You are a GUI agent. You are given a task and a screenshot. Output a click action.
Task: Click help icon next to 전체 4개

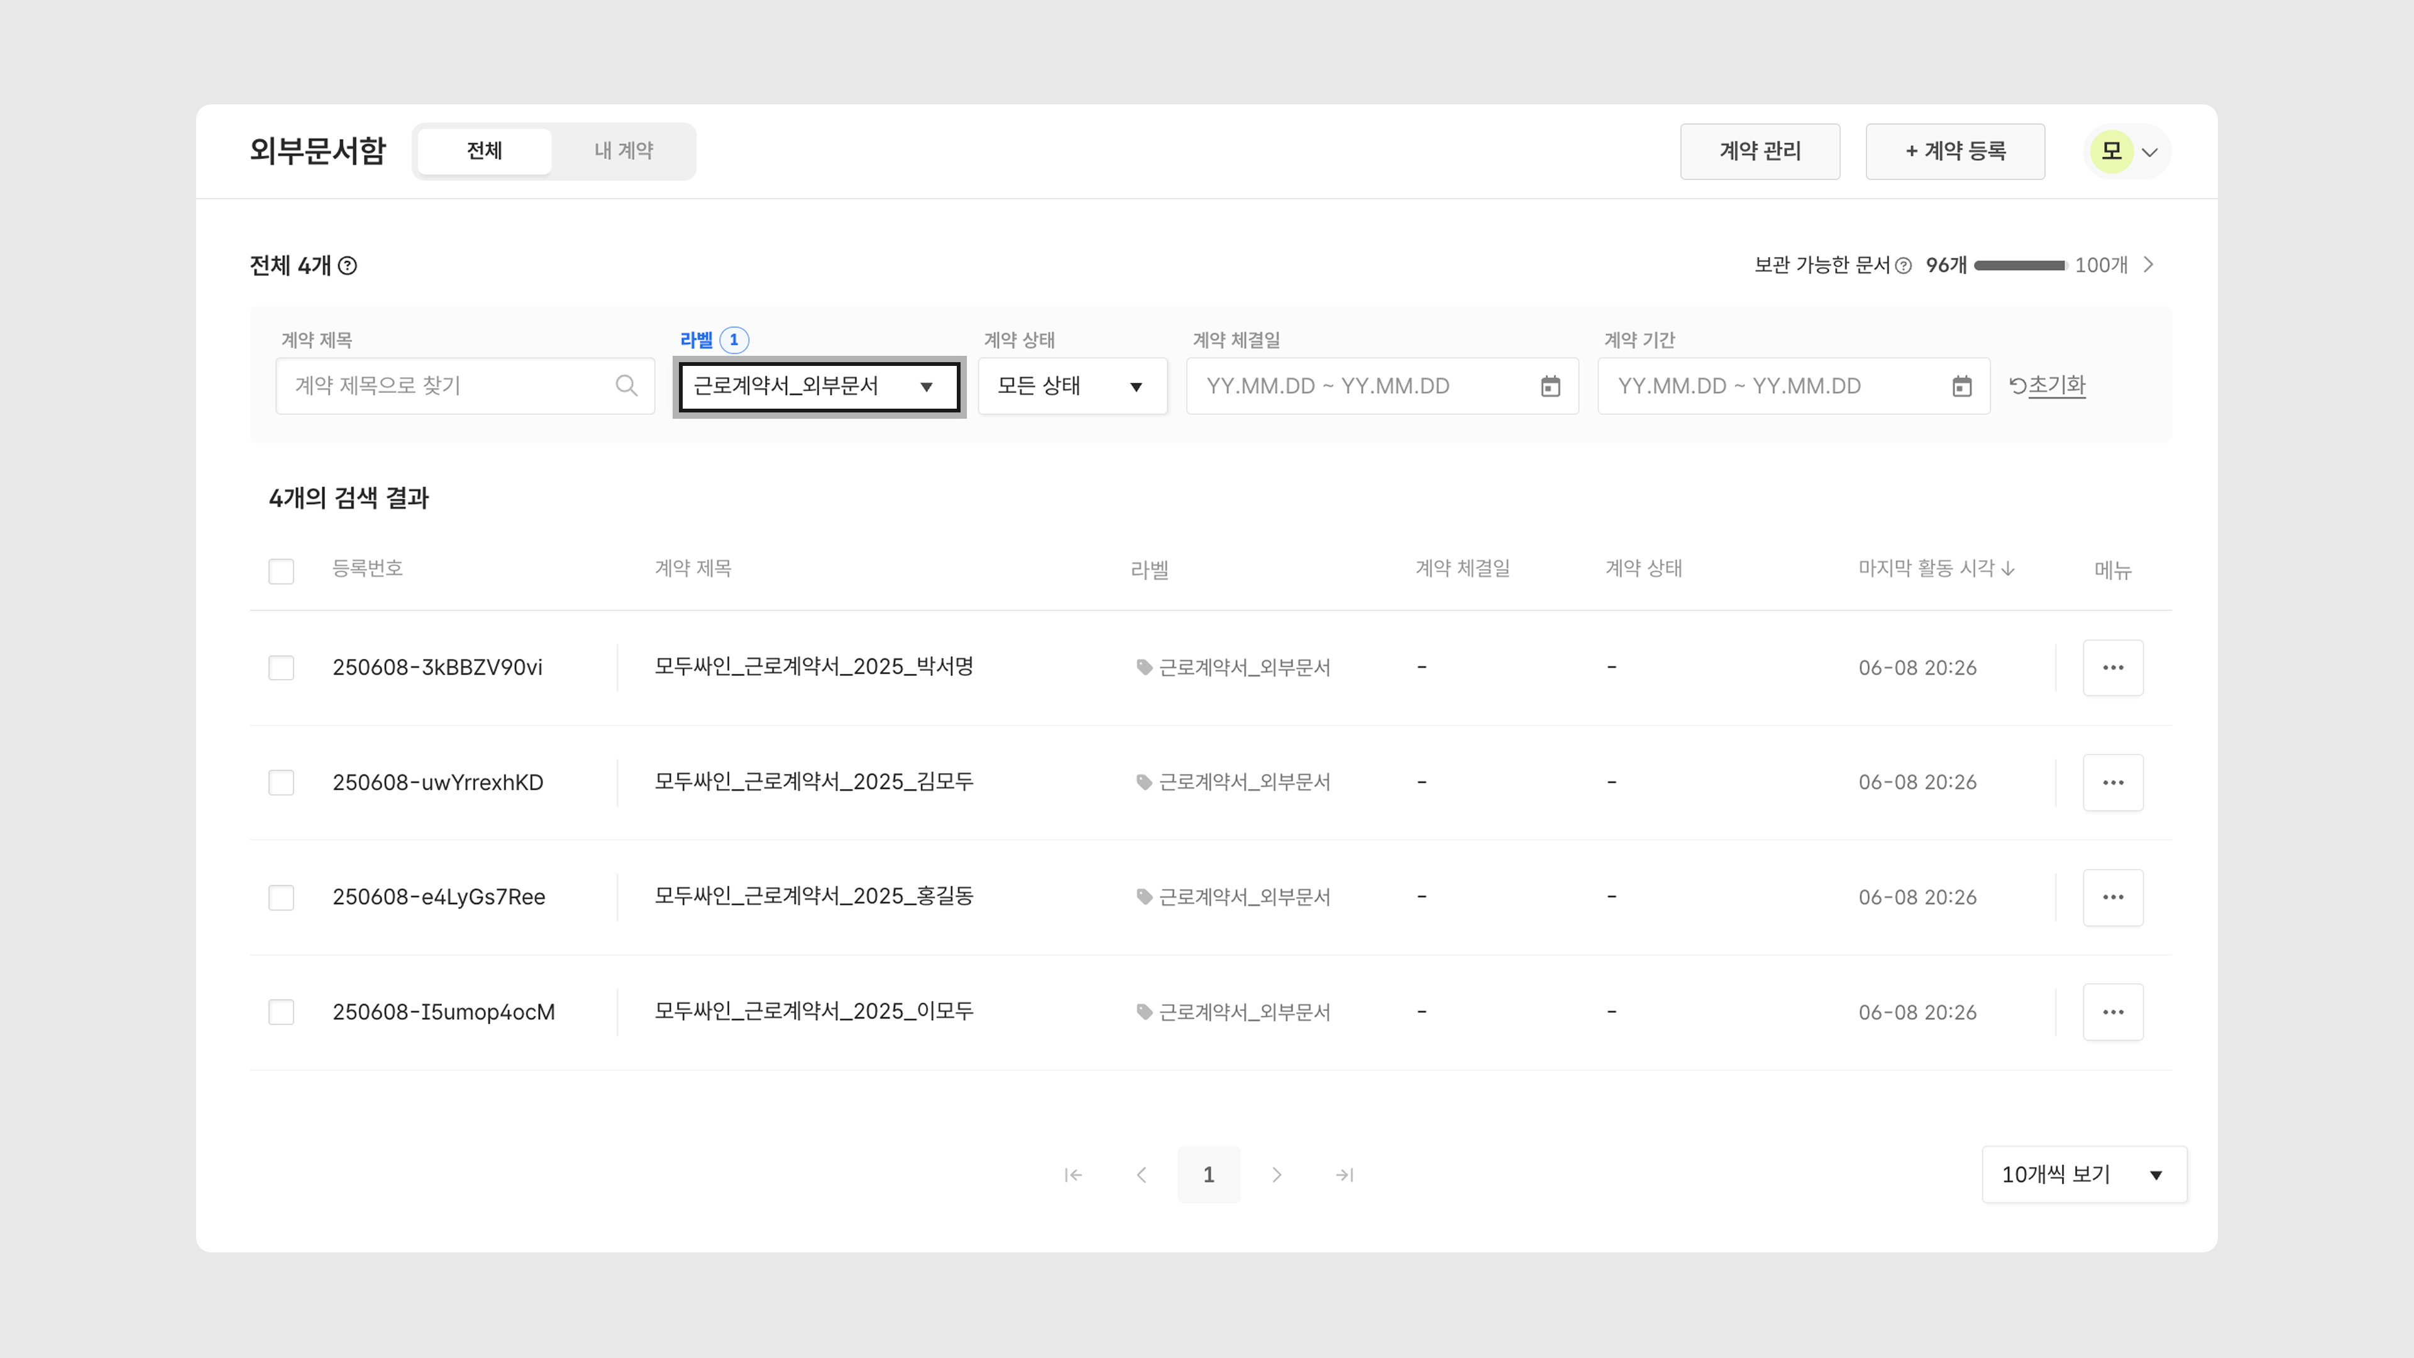pyautogui.click(x=348, y=266)
